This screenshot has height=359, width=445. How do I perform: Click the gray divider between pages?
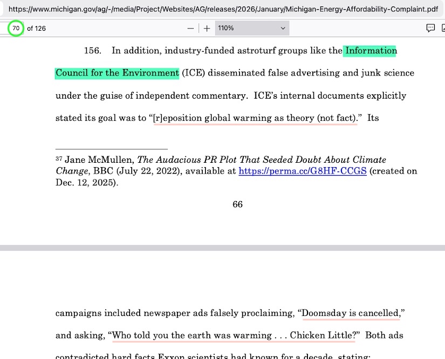pos(222,247)
